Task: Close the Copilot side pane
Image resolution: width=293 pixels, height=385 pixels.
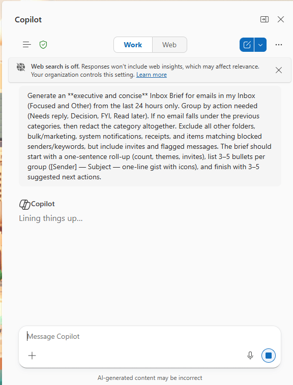Action: point(281,19)
